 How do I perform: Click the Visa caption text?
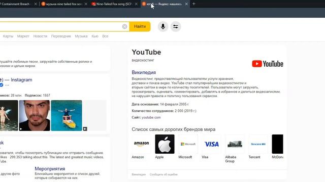click(205, 157)
